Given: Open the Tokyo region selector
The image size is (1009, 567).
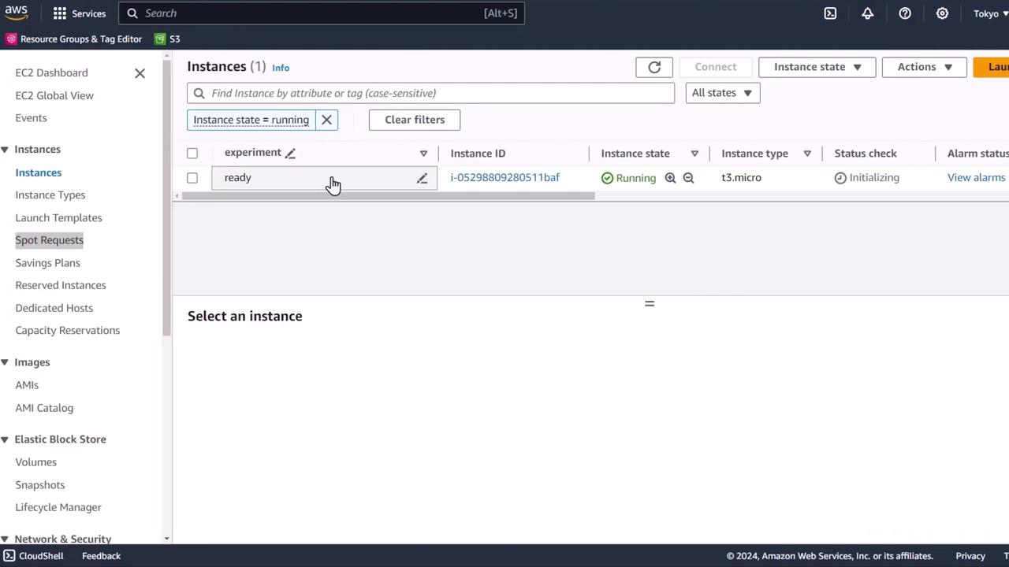Looking at the screenshot, I should pyautogui.click(x=991, y=13).
